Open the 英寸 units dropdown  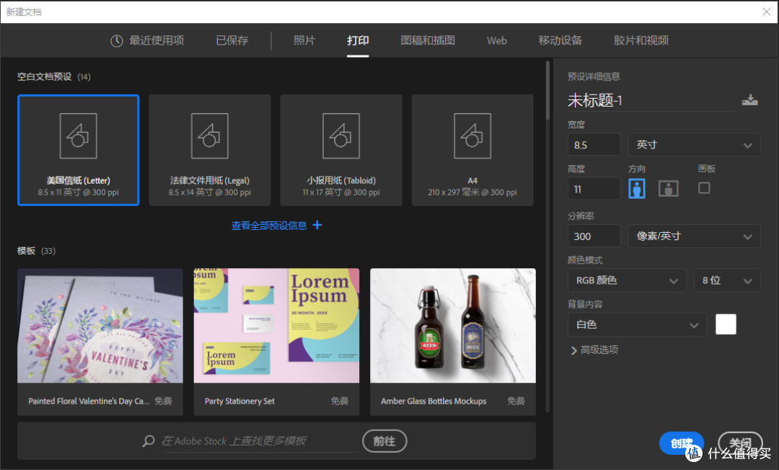[694, 144]
